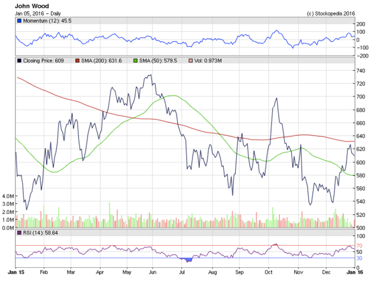371x281 pixels.
Task: Click the pink Vol legend swatch
Action: [190, 61]
